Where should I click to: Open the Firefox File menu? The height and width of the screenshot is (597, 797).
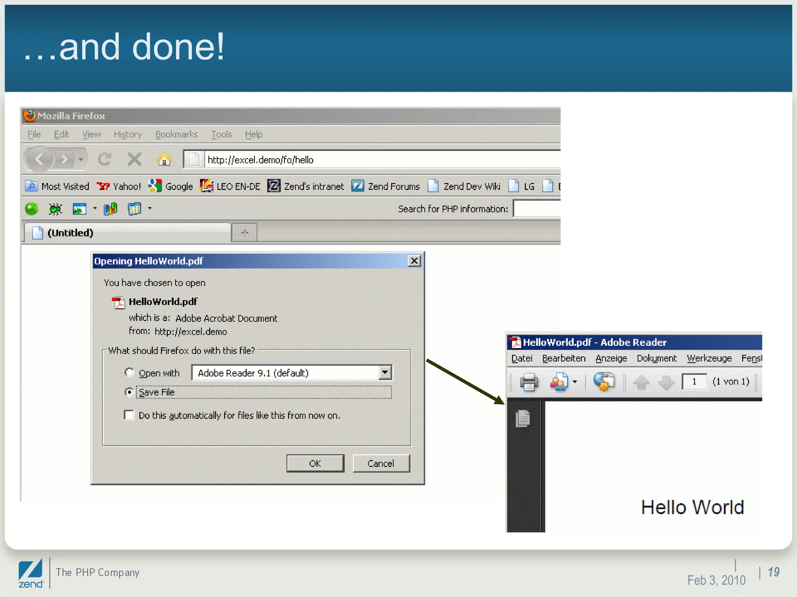pos(34,134)
